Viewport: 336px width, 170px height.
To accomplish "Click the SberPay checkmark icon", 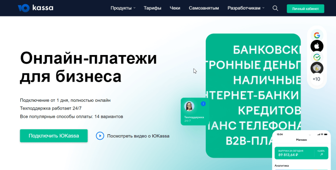I will [x=317, y=57].
